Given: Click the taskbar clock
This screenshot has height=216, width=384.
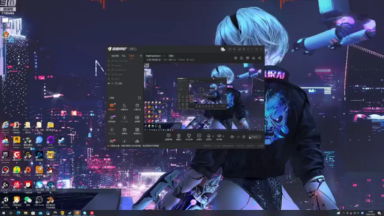Looking at the screenshot, I should (x=371, y=213).
